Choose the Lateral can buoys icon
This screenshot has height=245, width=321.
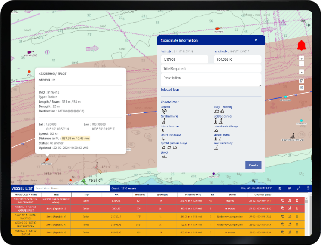[x=163, y=139]
